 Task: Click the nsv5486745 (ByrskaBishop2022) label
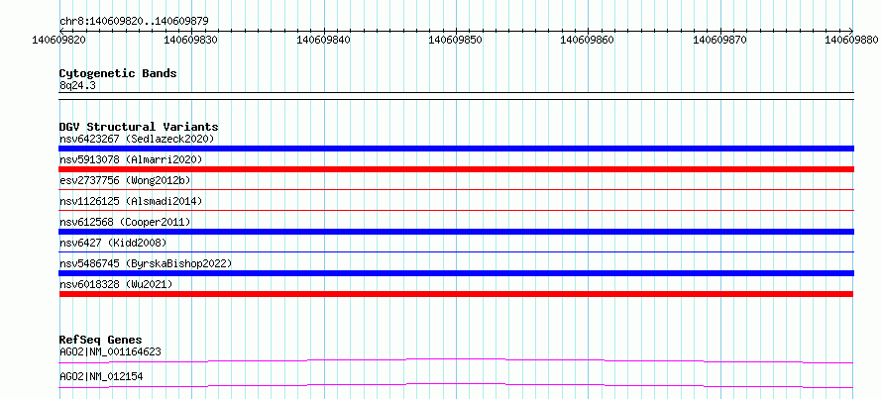tap(146, 263)
